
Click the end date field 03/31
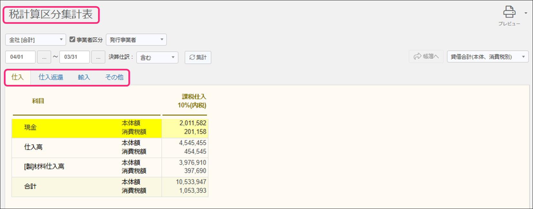point(74,57)
